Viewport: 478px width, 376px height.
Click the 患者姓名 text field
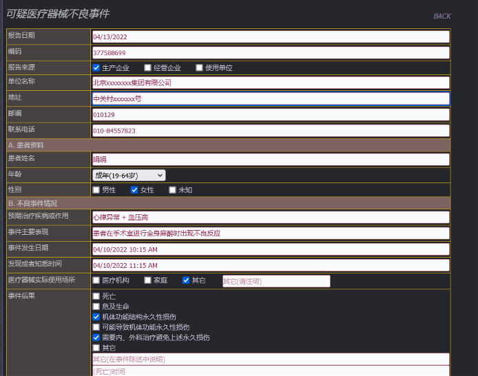point(270,159)
